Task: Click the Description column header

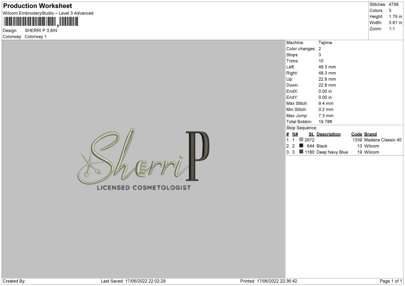Action: tap(328, 134)
